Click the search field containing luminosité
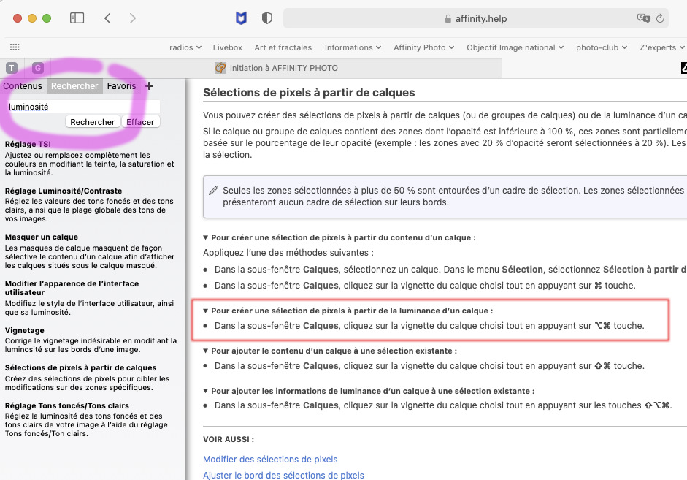Viewport: 687px width, 480px height. 82,107
